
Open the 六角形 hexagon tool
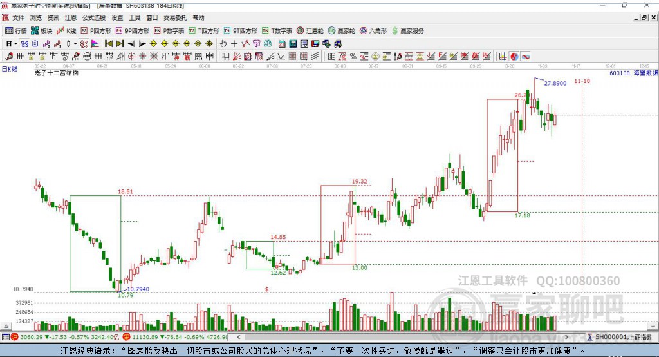[x=373, y=31]
